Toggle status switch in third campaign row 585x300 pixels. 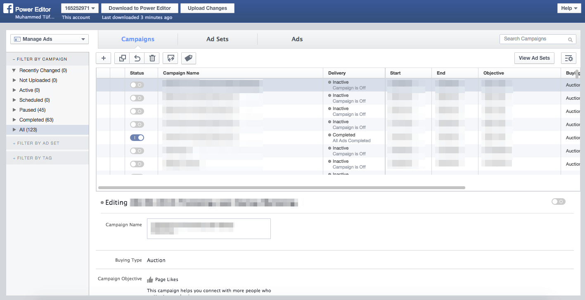pyautogui.click(x=137, y=111)
